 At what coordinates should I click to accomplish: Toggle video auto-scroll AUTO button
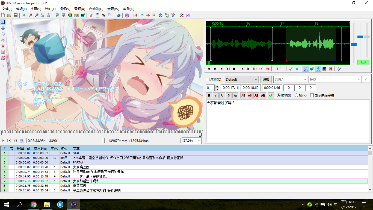coord(22,141)
